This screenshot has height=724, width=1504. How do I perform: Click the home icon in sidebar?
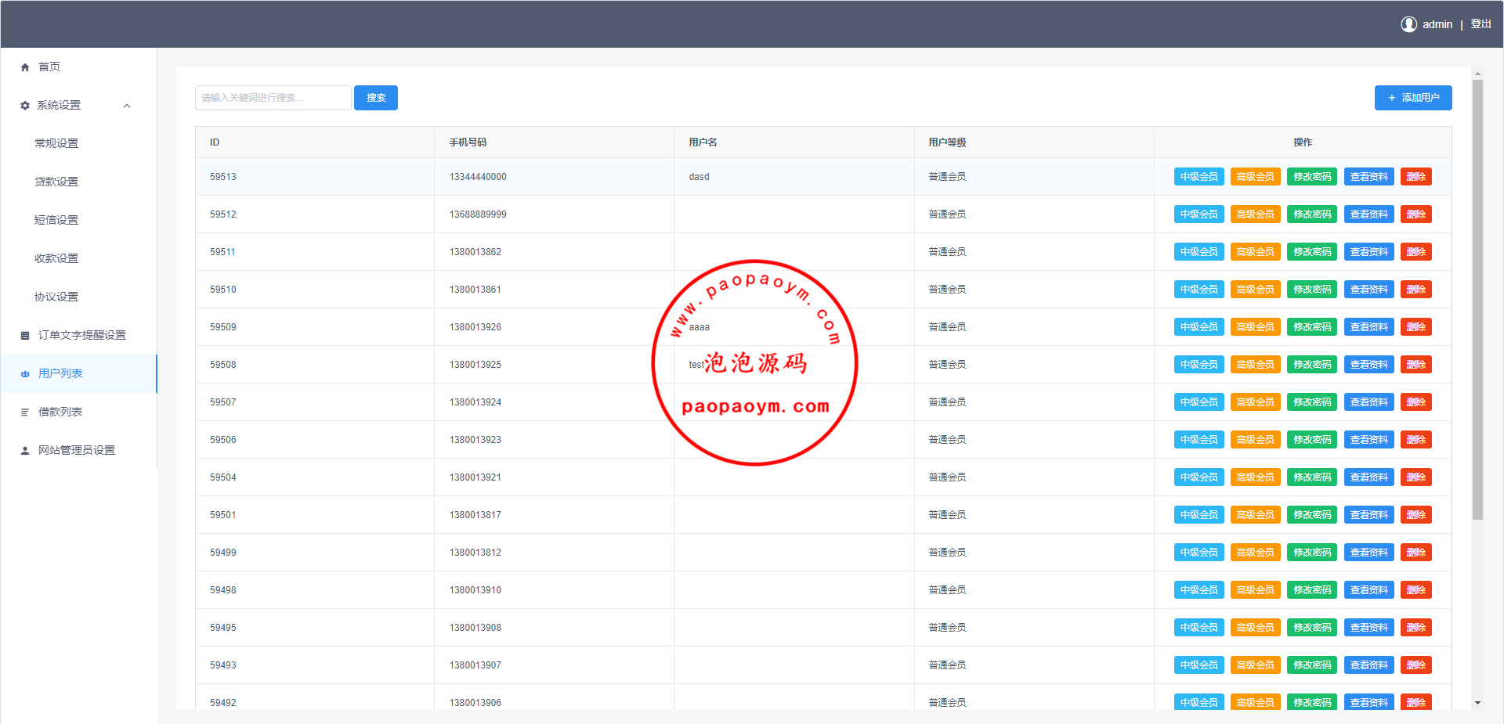click(25, 67)
